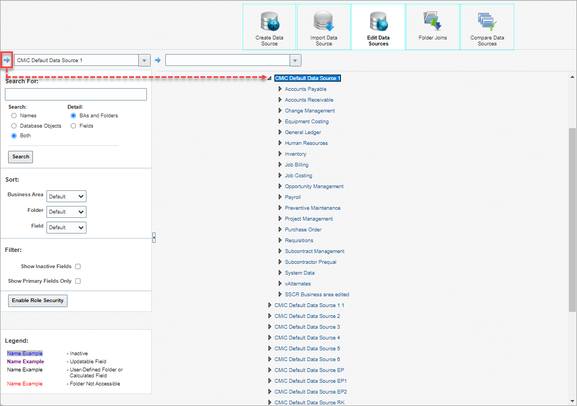Expand the Accounts Payable node
The height and width of the screenshot is (406, 577).
tap(280, 89)
